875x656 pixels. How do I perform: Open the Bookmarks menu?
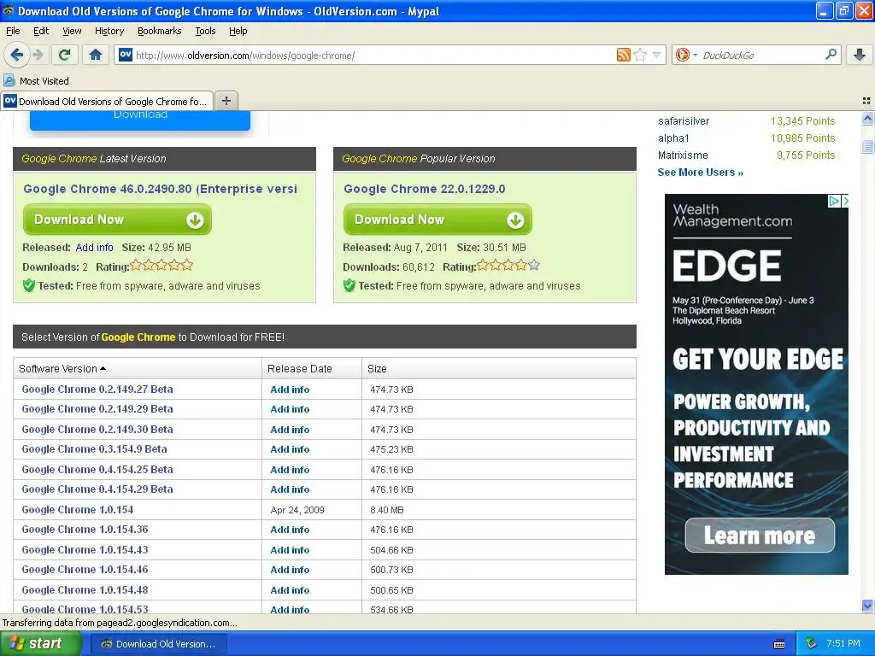tap(159, 31)
